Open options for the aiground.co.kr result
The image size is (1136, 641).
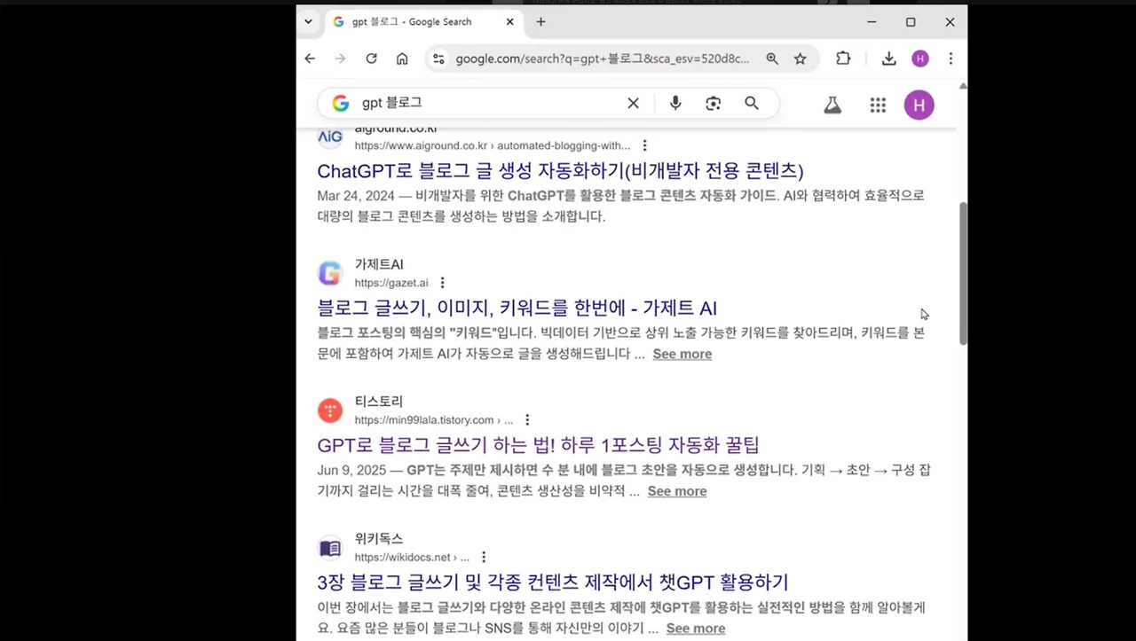[x=644, y=145]
